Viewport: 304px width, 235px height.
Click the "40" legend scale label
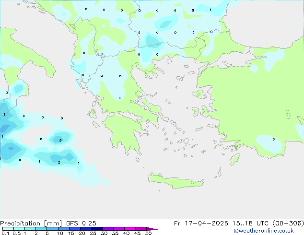[x=126, y=233]
